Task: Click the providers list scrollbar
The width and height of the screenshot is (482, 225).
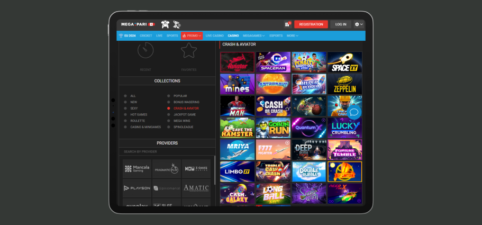Action: click(215, 170)
